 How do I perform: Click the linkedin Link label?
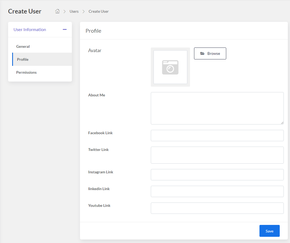point(99,189)
